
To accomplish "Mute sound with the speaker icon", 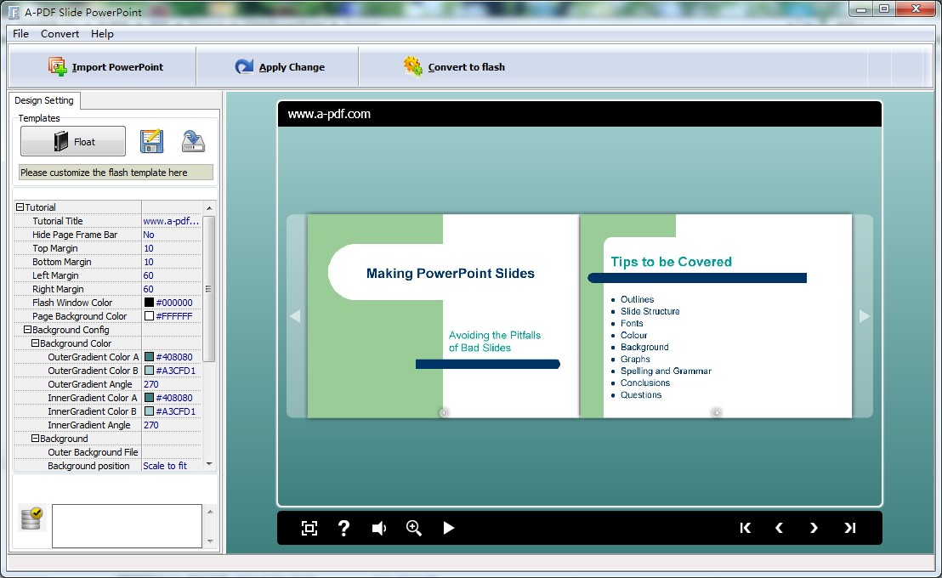I will (x=378, y=528).
